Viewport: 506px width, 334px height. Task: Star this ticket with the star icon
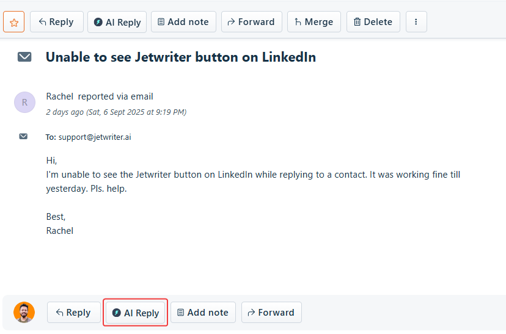click(x=14, y=22)
